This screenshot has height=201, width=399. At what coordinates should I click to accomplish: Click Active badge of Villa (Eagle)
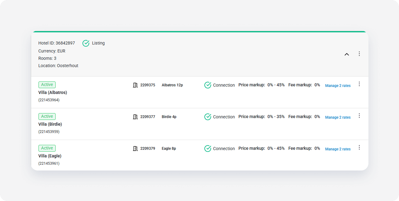point(47,148)
